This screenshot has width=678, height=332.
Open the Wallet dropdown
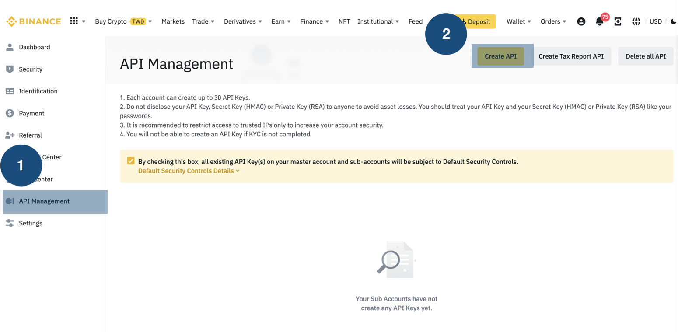point(516,21)
